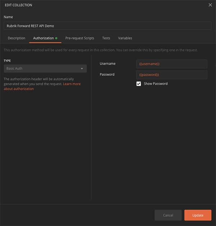Click the Show Password label text
Viewport: 216px width, 226px height.
point(156,84)
